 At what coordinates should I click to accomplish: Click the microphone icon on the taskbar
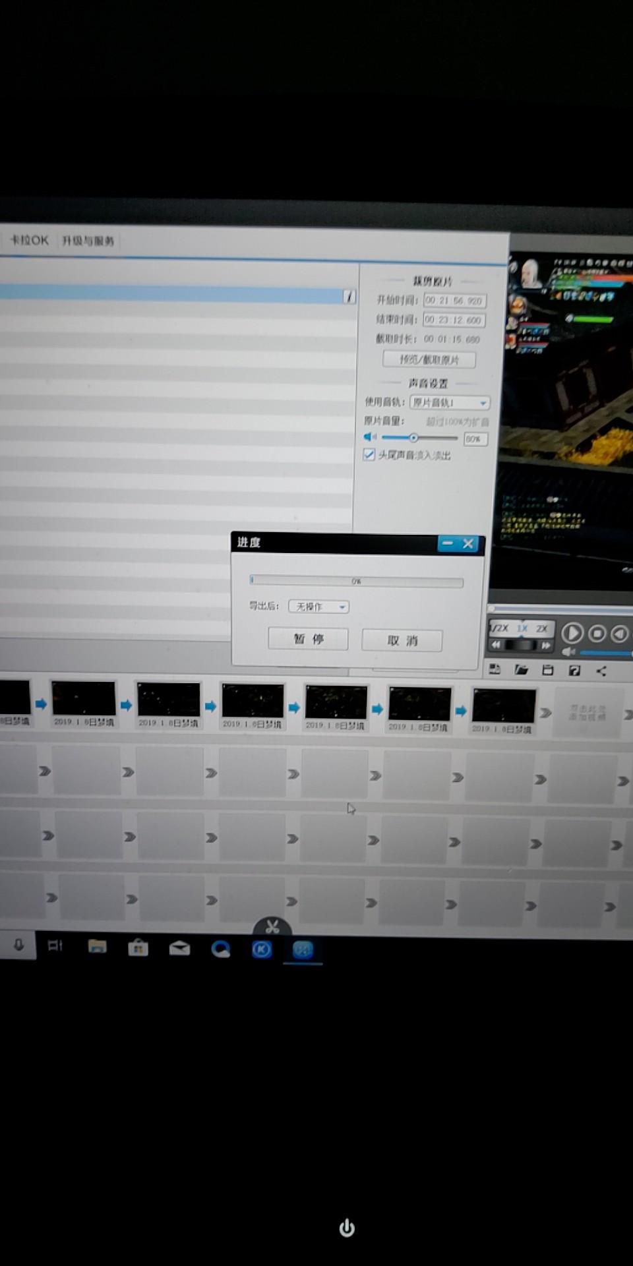coord(18,946)
